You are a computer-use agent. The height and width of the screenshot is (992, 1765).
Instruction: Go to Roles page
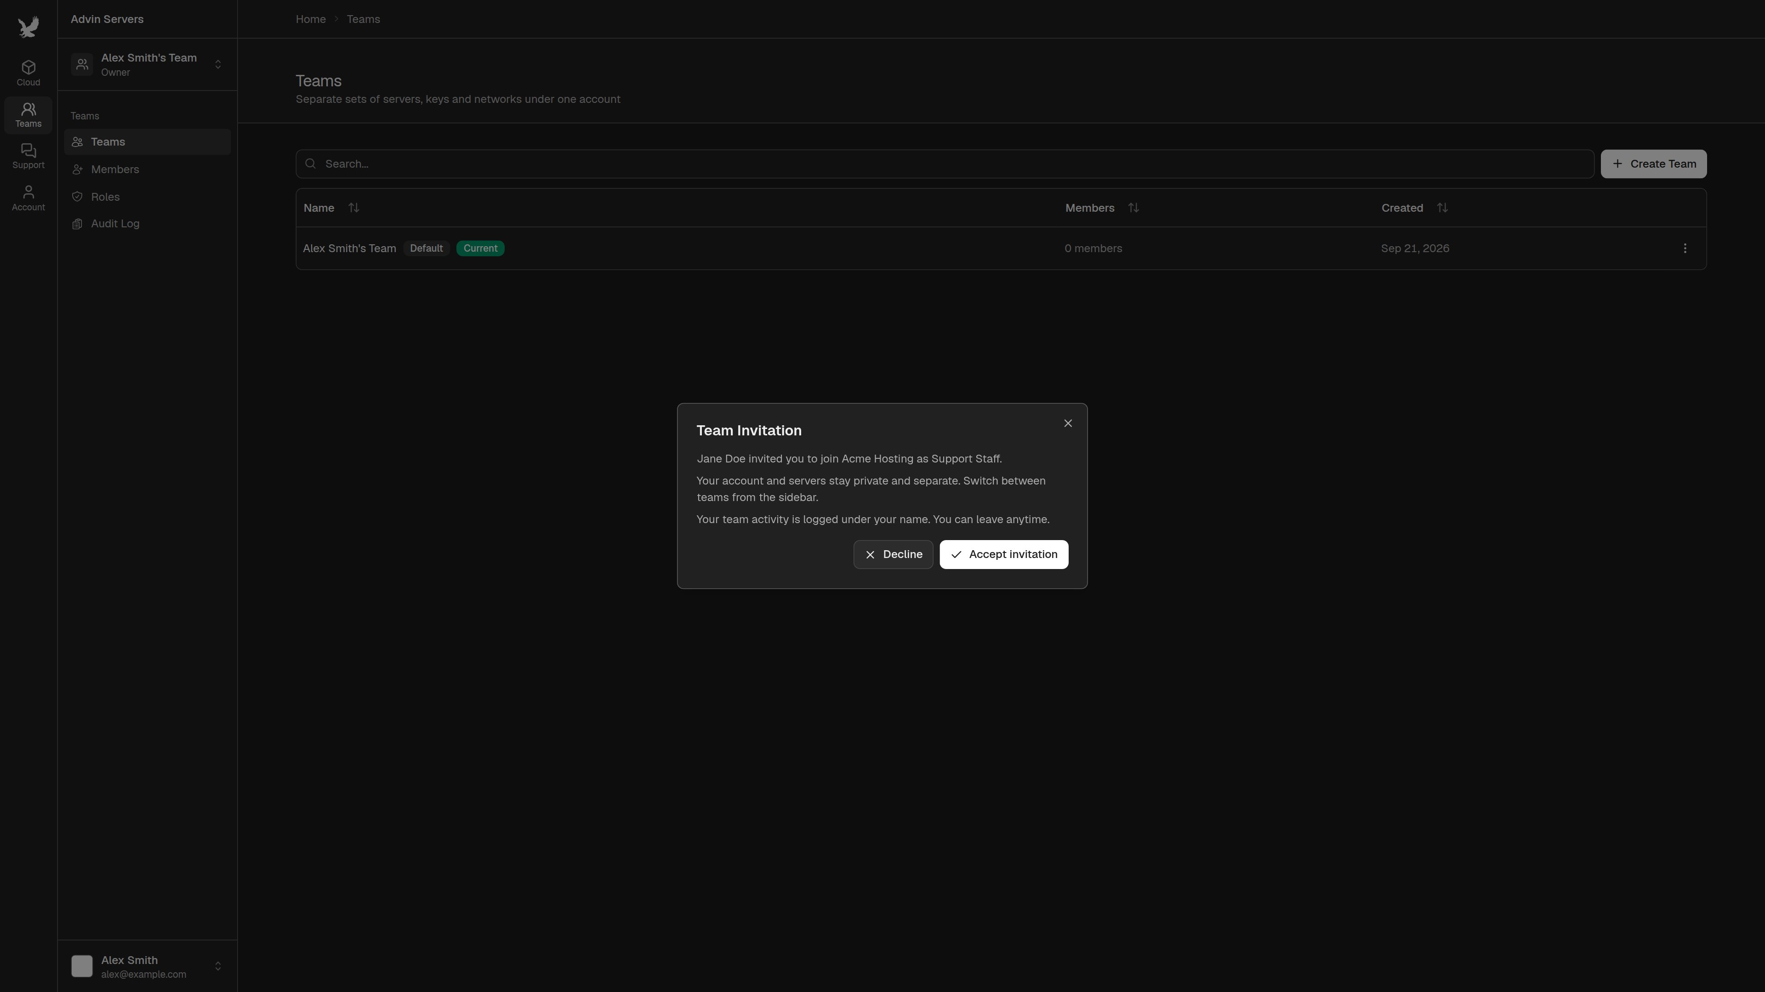tap(147, 197)
